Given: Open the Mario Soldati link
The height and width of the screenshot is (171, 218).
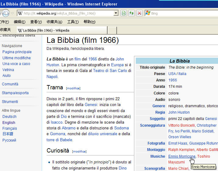Looking at the screenshot, I should (203, 131).
